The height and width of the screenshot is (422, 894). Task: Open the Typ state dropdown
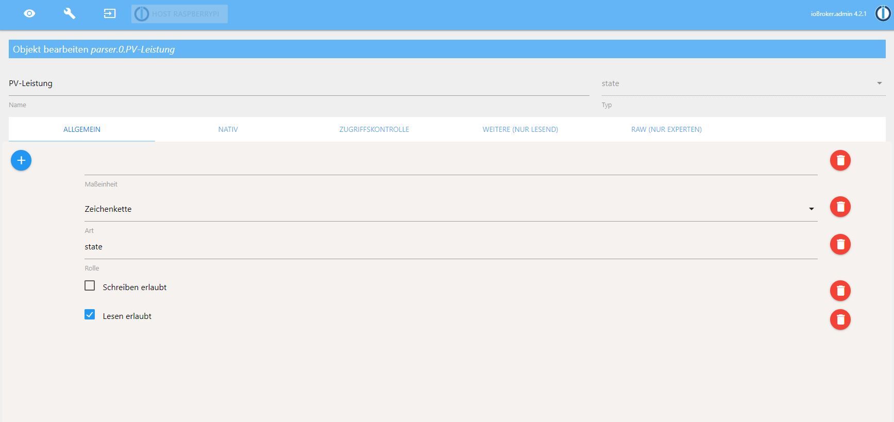point(743,83)
